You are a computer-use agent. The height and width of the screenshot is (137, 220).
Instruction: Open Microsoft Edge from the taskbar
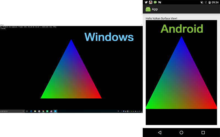(31, 111)
